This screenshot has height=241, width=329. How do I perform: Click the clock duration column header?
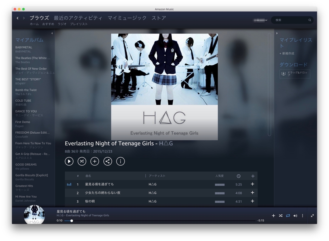click(x=239, y=176)
